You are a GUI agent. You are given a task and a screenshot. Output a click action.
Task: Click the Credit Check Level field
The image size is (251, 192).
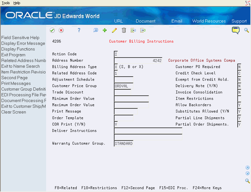click(239, 73)
